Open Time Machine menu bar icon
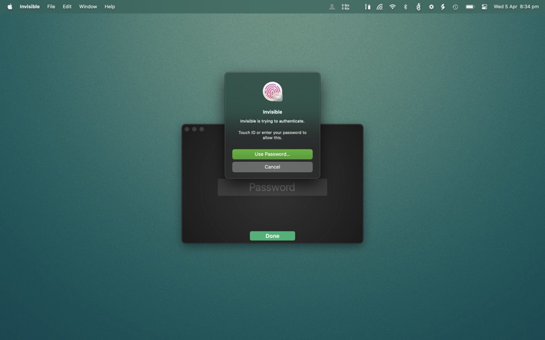 click(455, 7)
